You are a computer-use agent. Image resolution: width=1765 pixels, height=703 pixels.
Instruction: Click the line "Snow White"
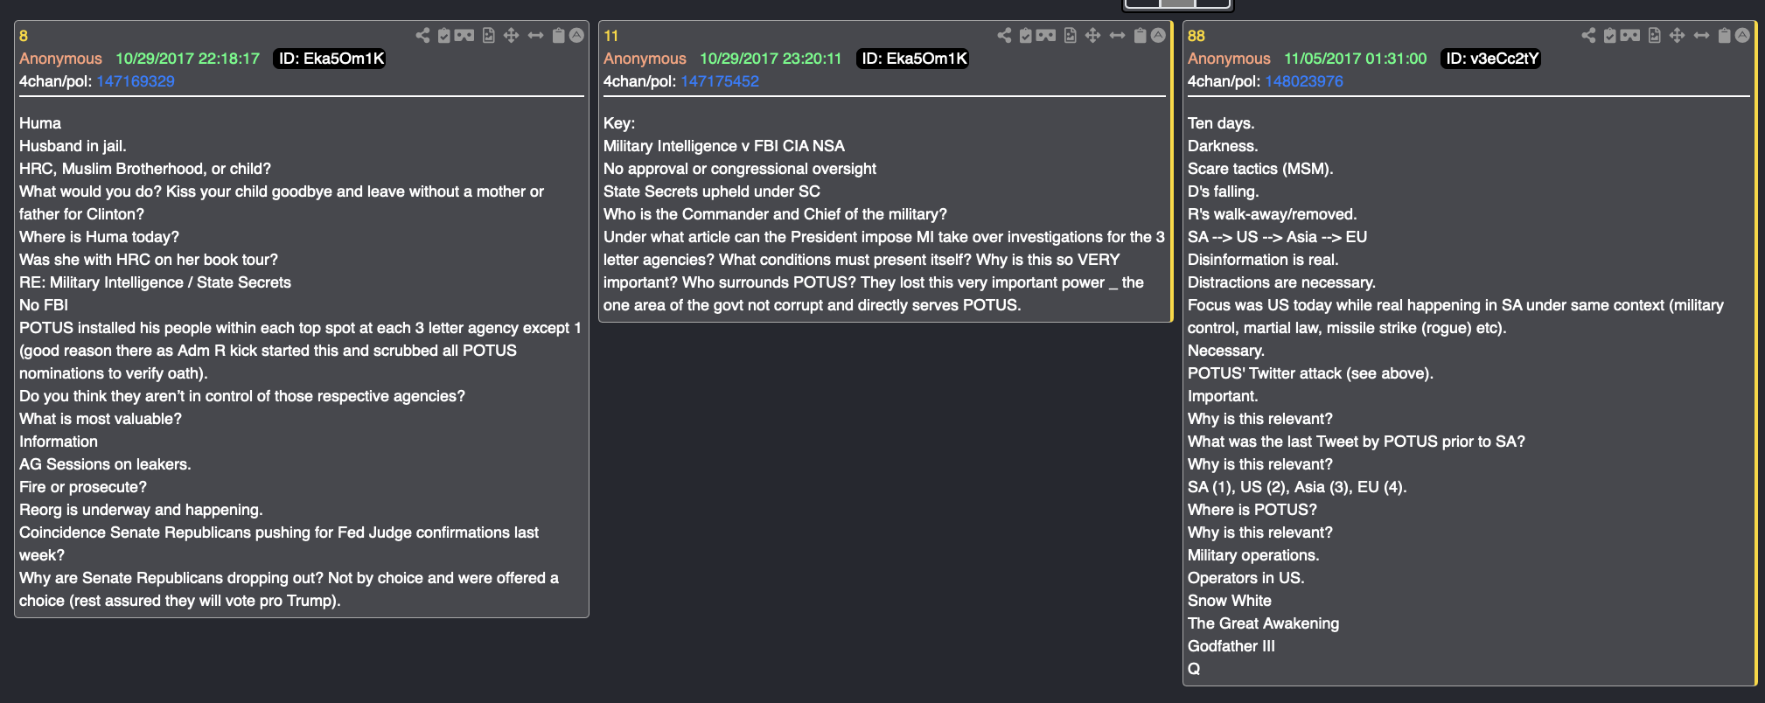(x=1230, y=601)
